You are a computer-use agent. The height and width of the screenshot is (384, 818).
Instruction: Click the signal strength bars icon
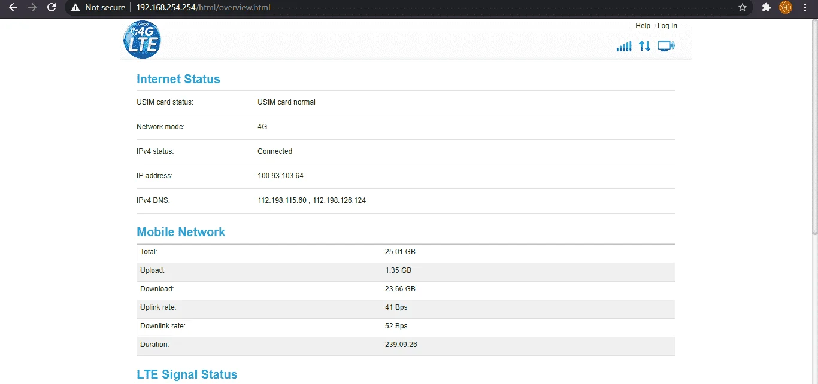[x=624, y=46]
